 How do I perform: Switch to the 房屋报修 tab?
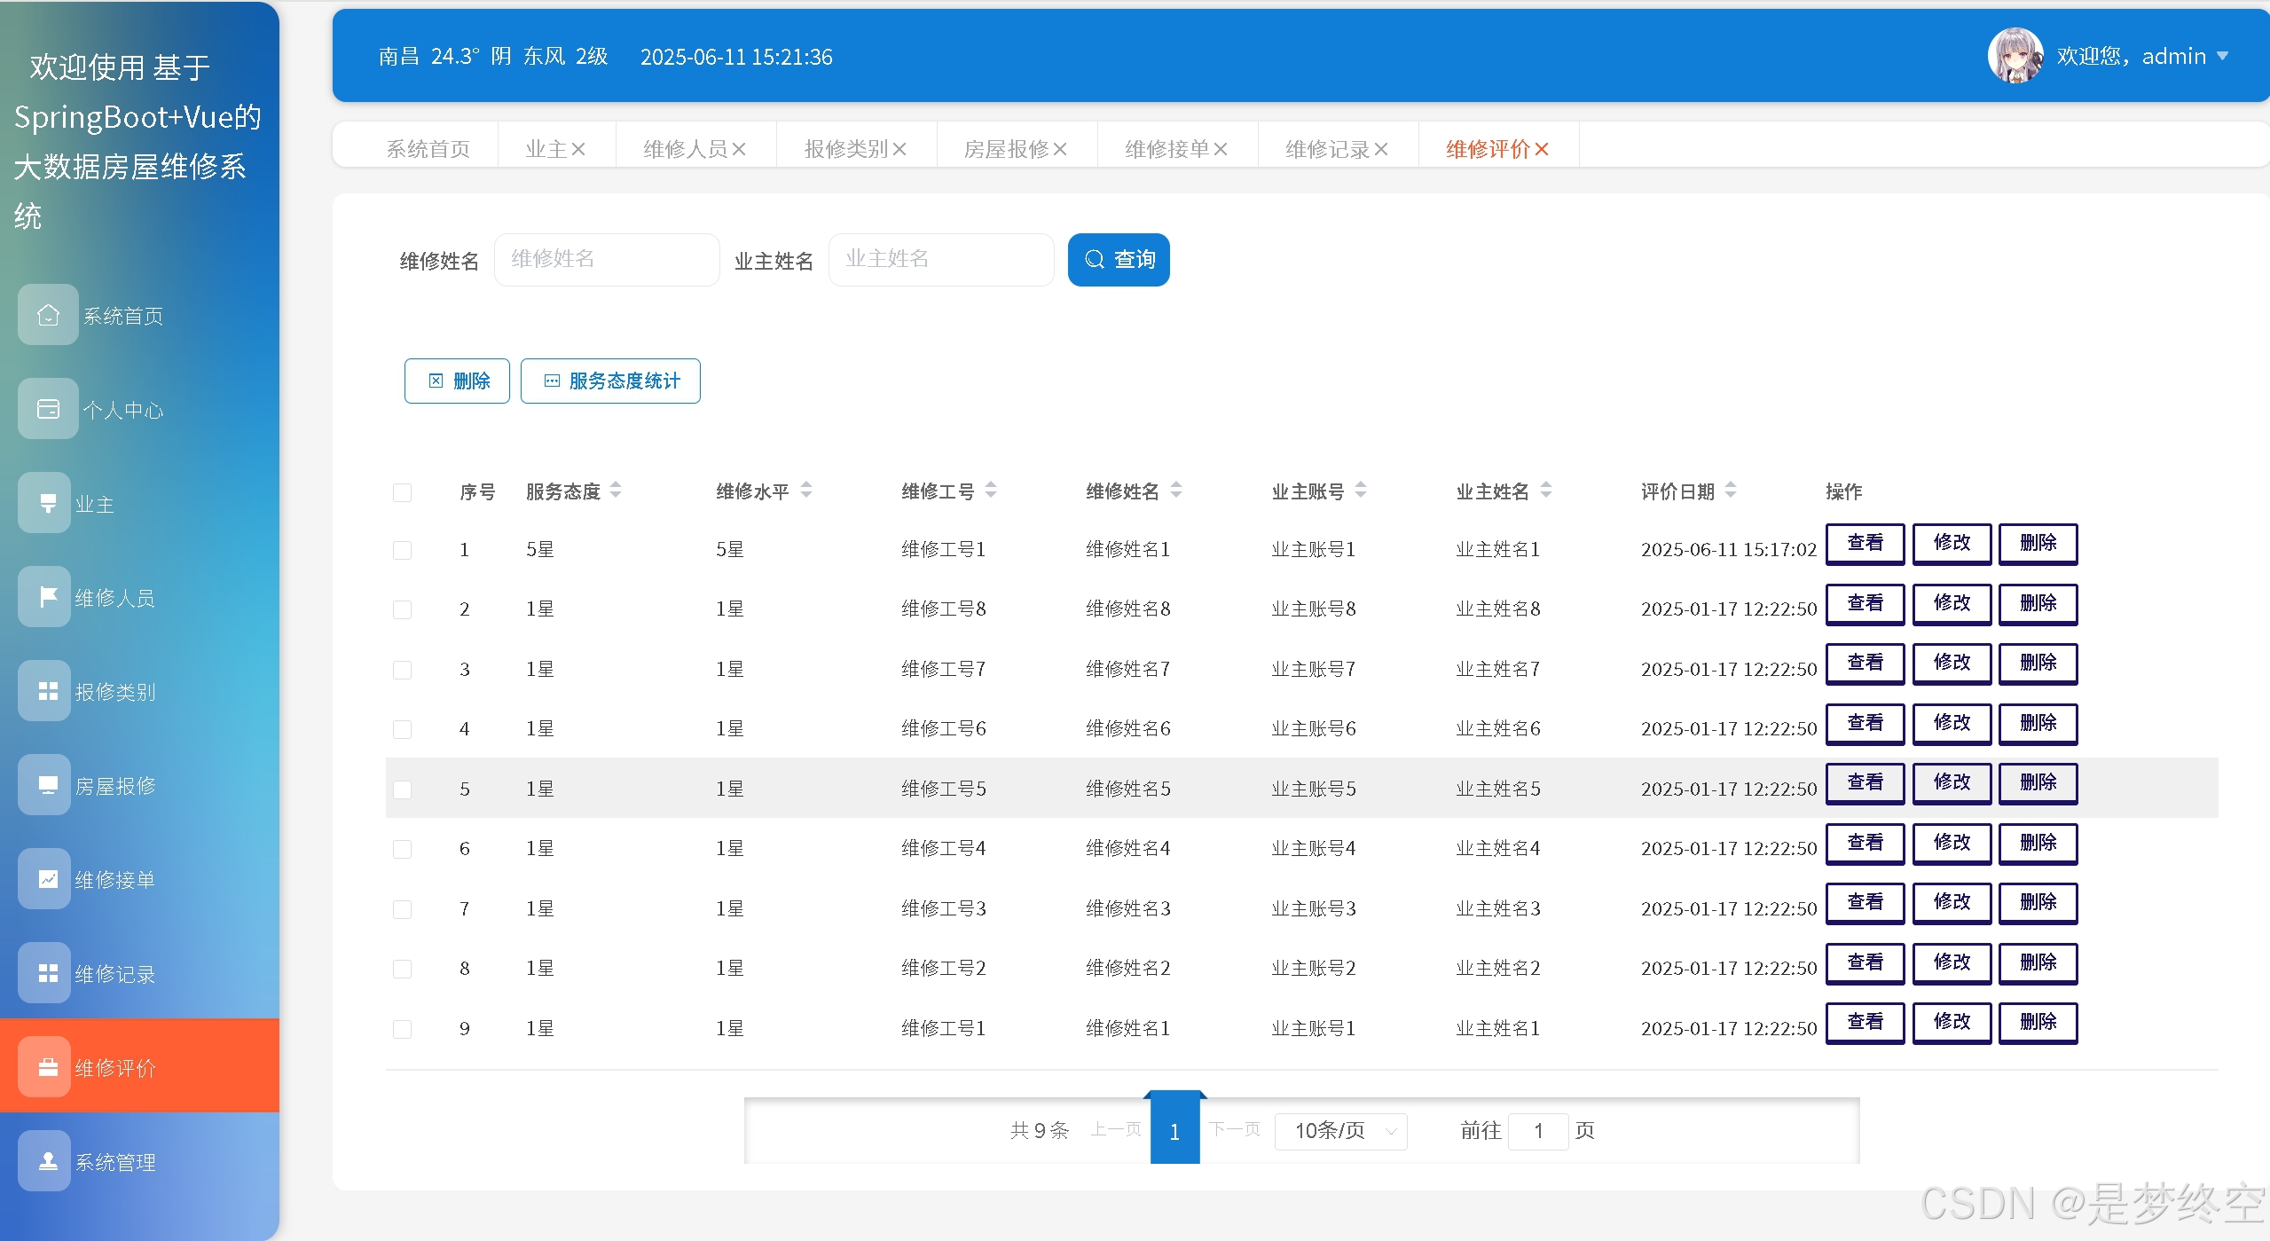point(1006,150)
